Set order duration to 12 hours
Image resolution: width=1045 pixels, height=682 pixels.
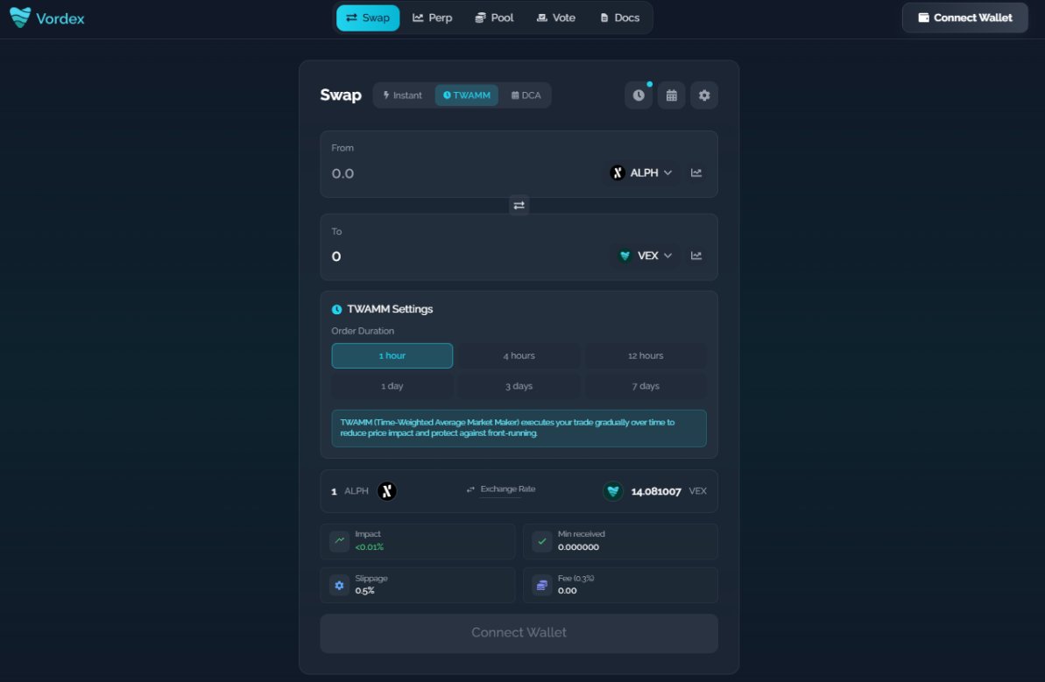click(x=645, y=355)
